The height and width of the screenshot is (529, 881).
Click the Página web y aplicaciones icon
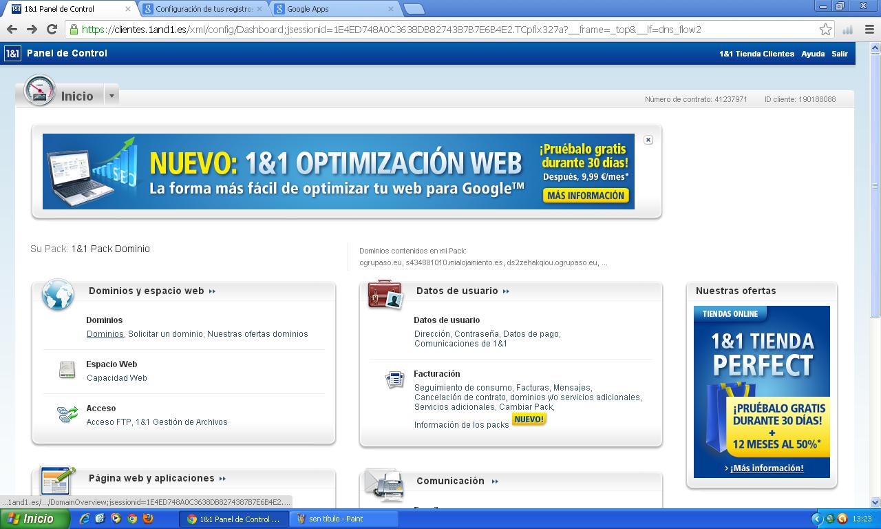click(57, 480)
